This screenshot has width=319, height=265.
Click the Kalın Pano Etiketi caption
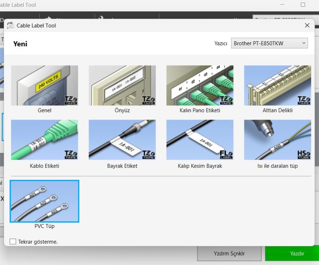200,110
